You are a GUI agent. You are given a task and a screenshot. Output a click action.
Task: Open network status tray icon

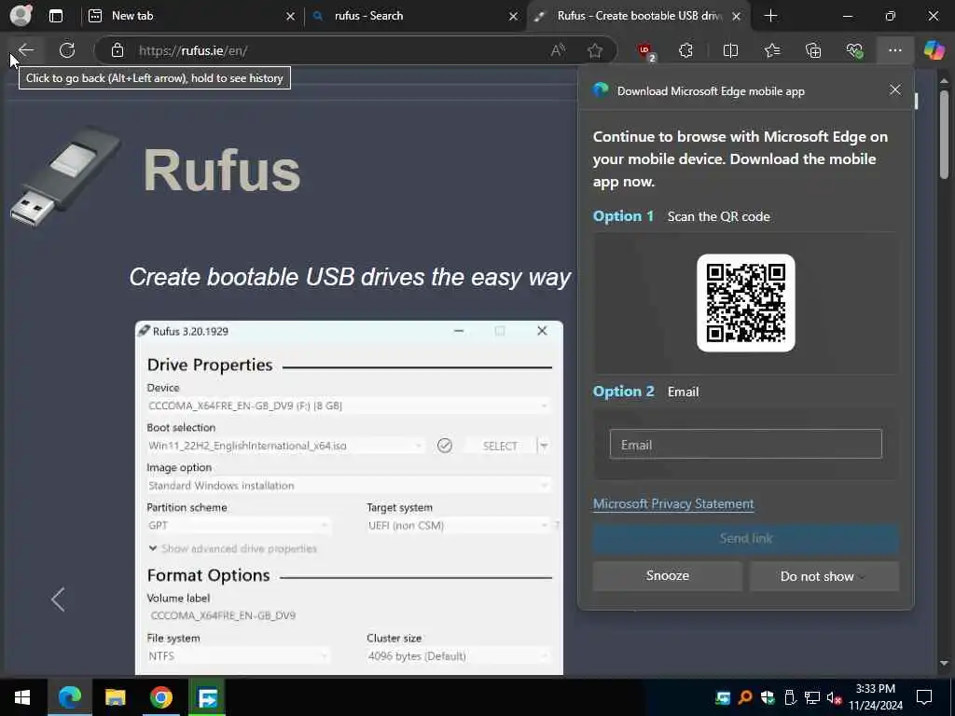point(812,697)
